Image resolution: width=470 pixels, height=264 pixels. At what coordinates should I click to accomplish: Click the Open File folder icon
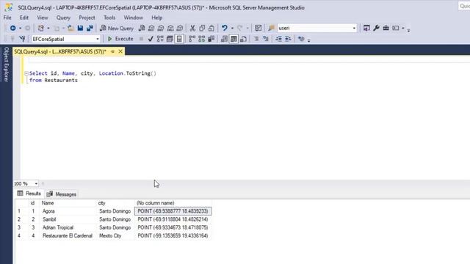70,28
